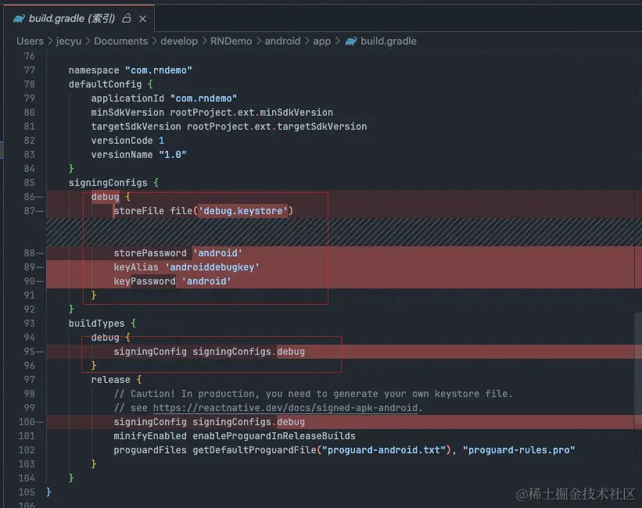Click the release { line
The width and height of the screenshot is (642, 508).
(x=117, y=380)
